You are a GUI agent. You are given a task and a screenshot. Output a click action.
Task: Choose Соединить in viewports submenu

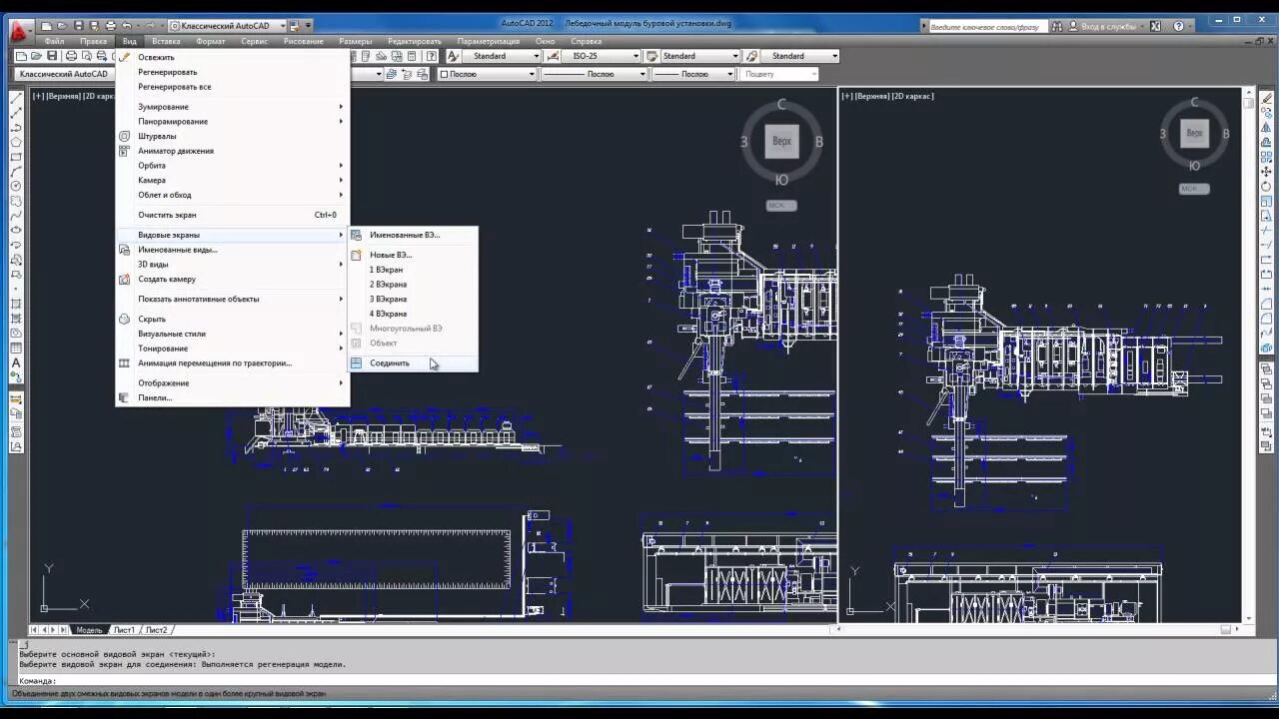point(413,363)
